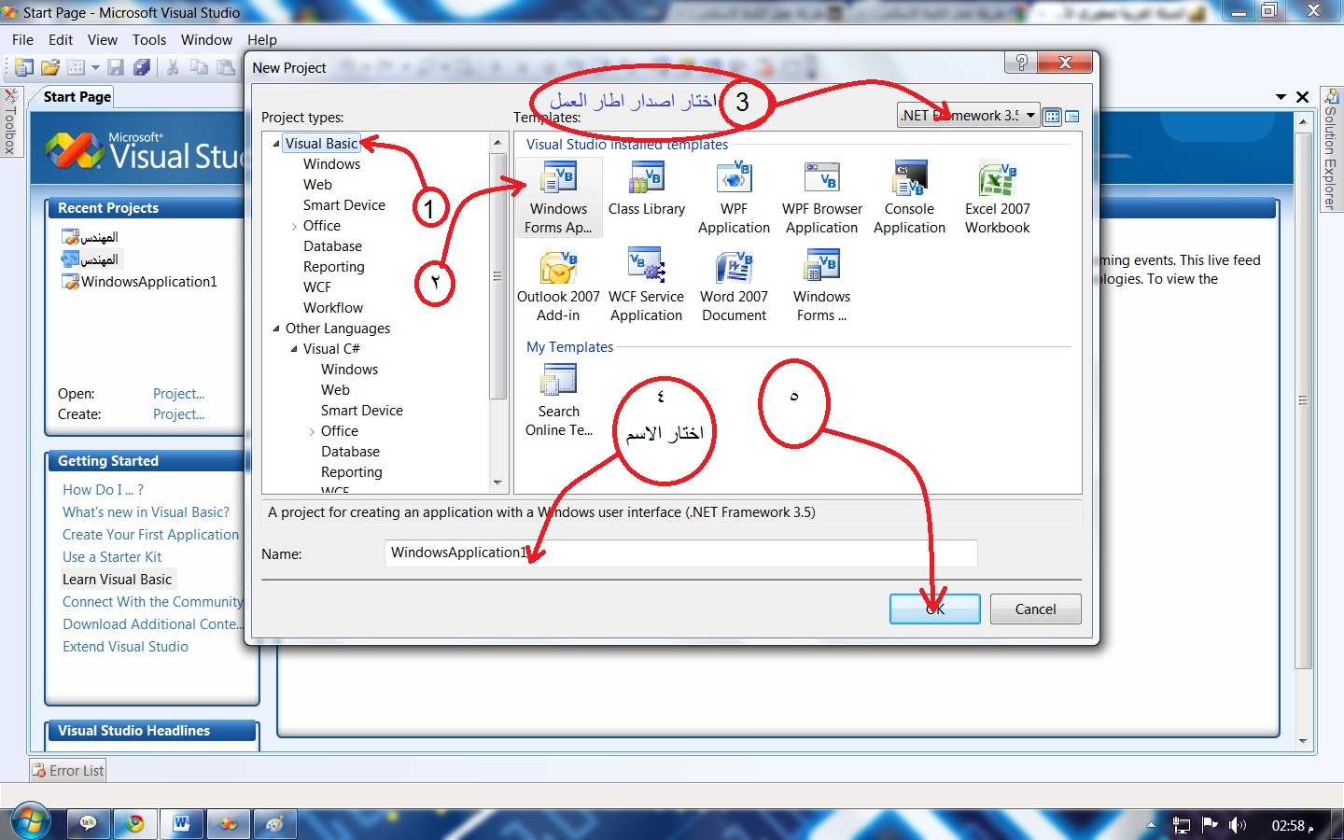Open the Window menu

click(206, 40)
